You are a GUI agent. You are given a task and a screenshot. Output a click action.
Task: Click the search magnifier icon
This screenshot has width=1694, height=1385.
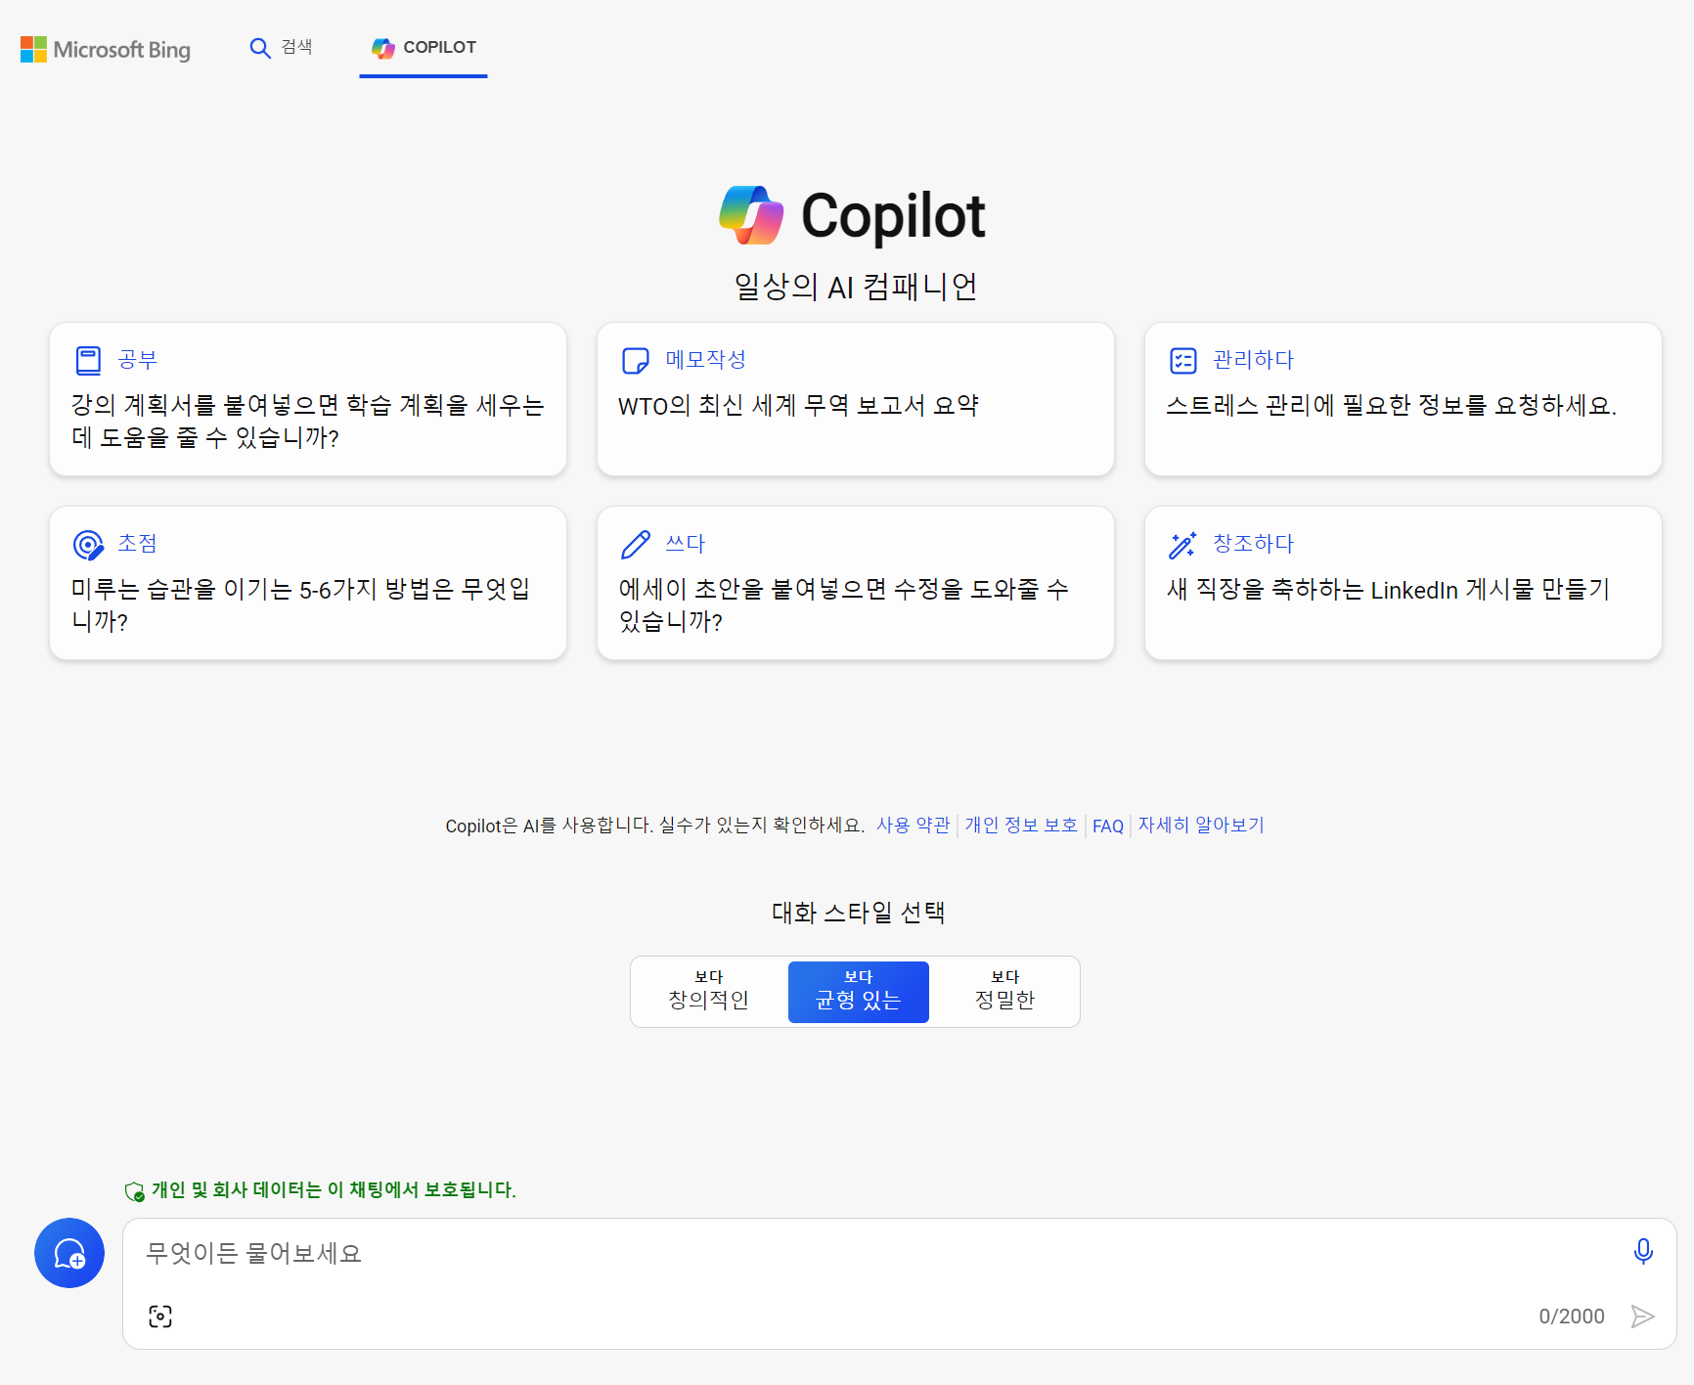click(259, 48)
